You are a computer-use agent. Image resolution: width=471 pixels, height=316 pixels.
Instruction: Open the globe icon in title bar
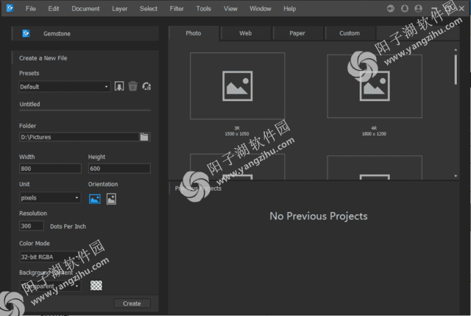coord(391,8)
